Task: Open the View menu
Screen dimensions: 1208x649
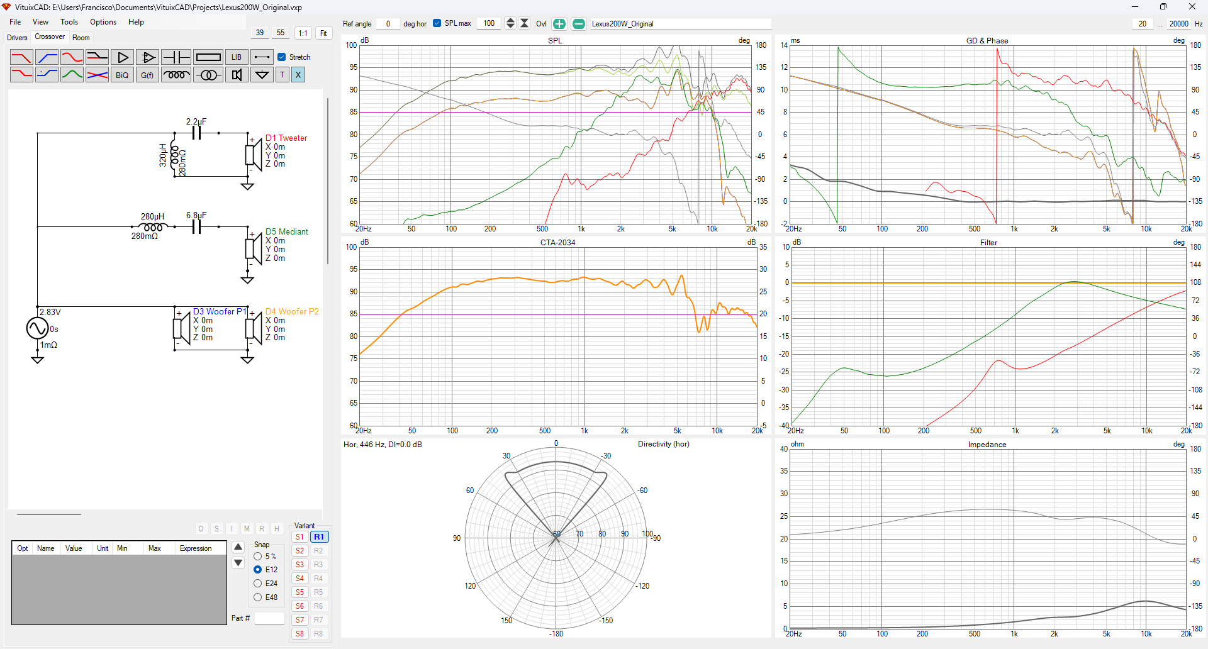Action: (x=40, y=22)
